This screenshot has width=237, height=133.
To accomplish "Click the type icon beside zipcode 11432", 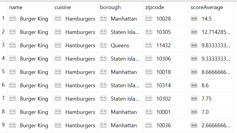I will pyautogui.click(x=149, y=45).
